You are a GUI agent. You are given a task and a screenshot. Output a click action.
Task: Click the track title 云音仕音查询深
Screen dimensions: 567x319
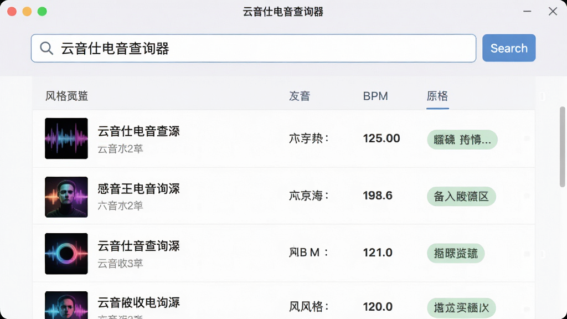tap(138, 246)
